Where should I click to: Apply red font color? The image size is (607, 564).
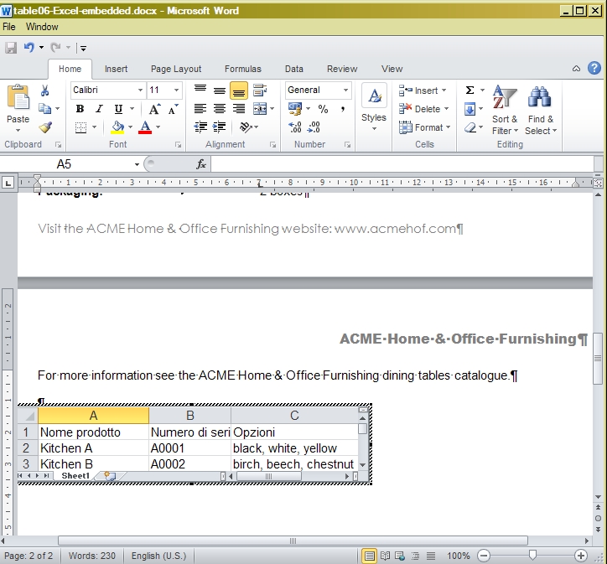(x=145, y=127)
